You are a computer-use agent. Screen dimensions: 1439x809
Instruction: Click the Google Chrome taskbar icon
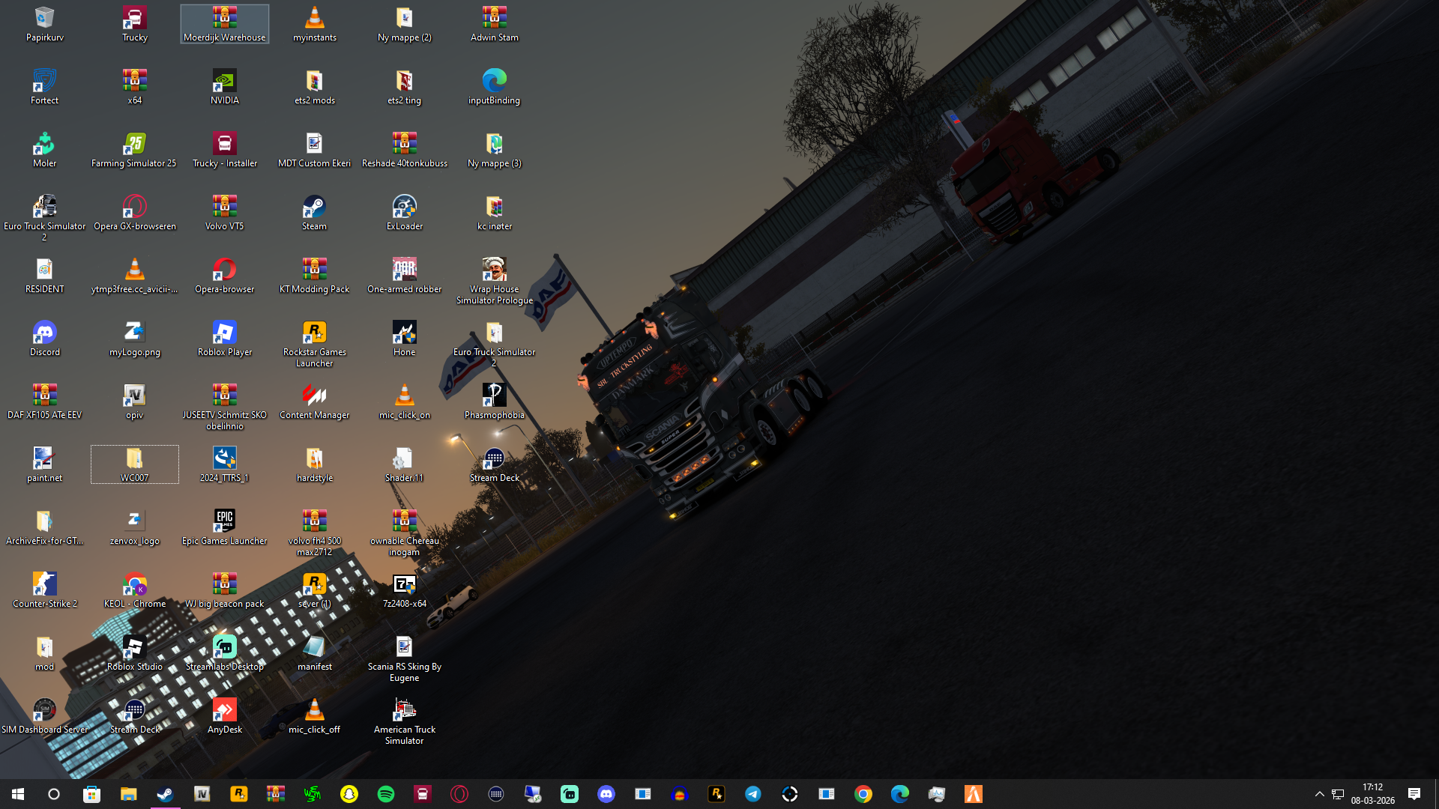pyautogui.click(x=863, y=794)
